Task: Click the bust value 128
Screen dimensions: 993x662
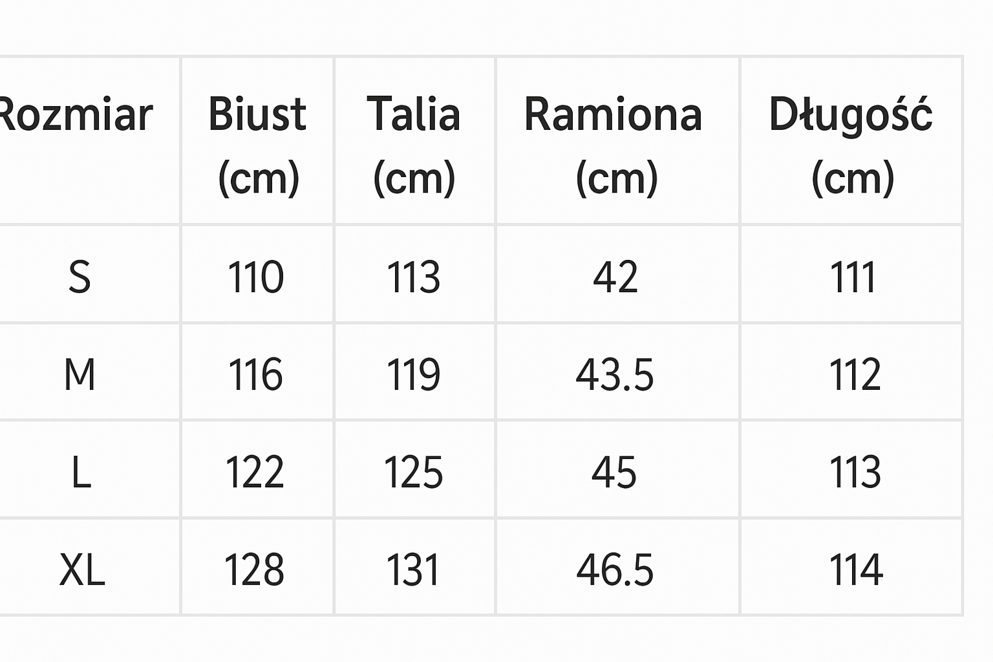Action: (x=254, y=570)
